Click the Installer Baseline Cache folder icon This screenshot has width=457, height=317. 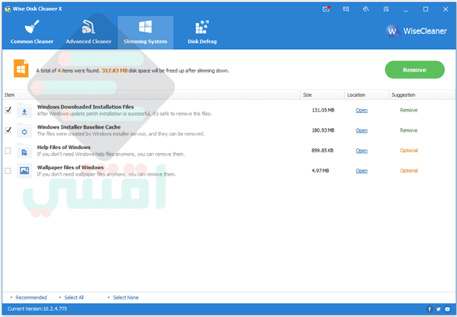tap(25, 132)
